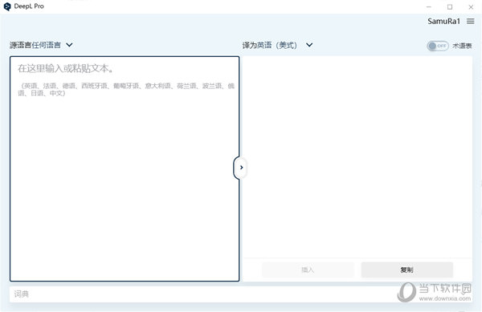Maximize the DeepL Pro window
This screenshot has width=482, height=312.
coord(450,6)
